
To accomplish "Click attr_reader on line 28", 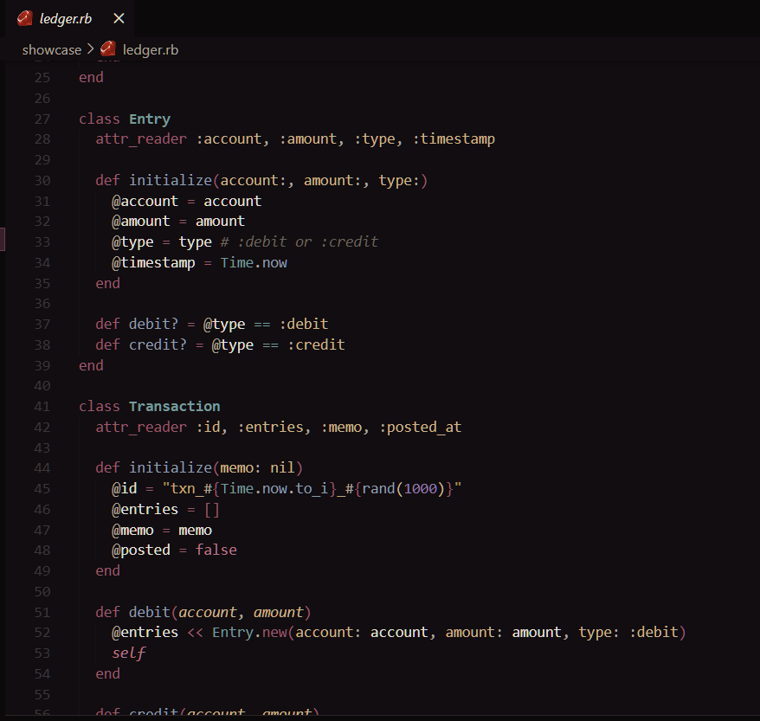I will tap(141, 139).
